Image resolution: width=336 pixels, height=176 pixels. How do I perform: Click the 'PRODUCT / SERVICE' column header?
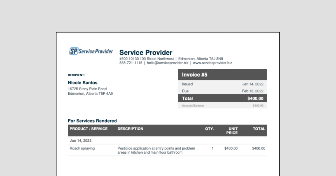click(x=88, y=129)
